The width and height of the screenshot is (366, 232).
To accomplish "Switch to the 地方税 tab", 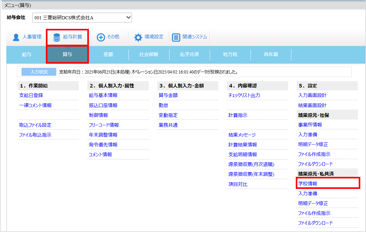I will click(230, 55).
